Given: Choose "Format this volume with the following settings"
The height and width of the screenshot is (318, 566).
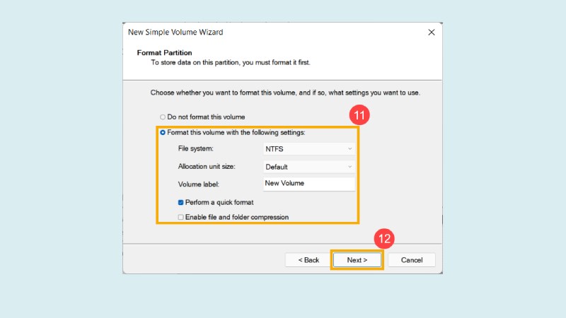Looking at the screenshot, I should pyautogui.click(x=163, y=132).
